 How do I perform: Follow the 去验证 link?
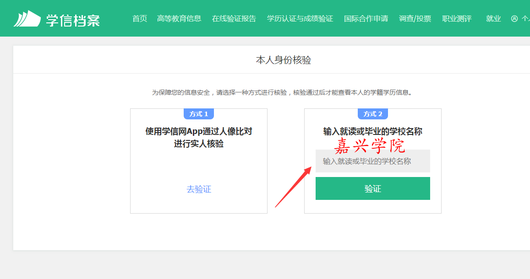199,189
